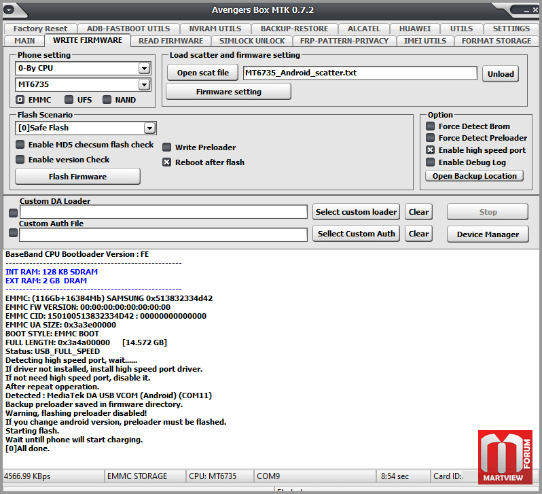
Task: Switch to the Factory Reset tab
Action: coord(41,29)
